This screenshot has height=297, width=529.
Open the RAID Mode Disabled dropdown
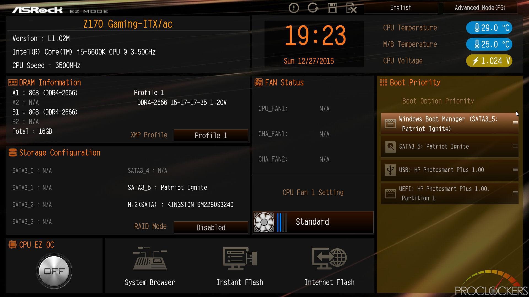tap(211, 227)
